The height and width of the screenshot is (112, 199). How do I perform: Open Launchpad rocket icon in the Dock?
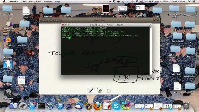23,106
